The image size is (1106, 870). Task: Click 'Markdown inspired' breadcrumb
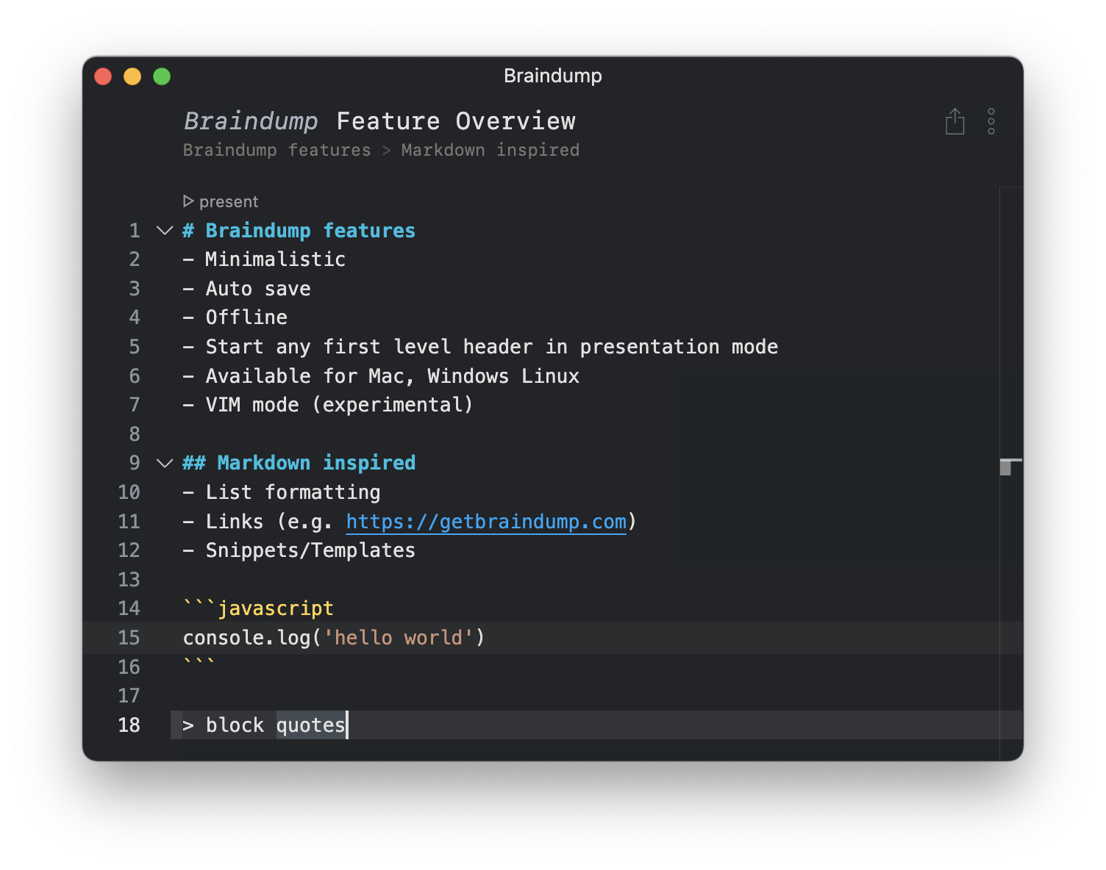[x=490, y=150]
